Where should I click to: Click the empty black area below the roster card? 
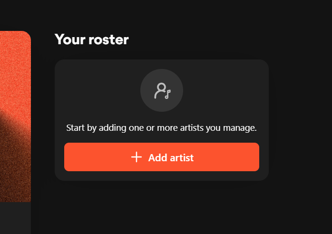(x=162, y=209)
